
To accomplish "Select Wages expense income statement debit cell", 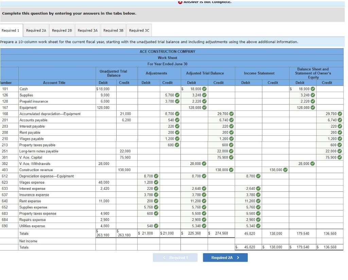I will [x=248, y=183].
